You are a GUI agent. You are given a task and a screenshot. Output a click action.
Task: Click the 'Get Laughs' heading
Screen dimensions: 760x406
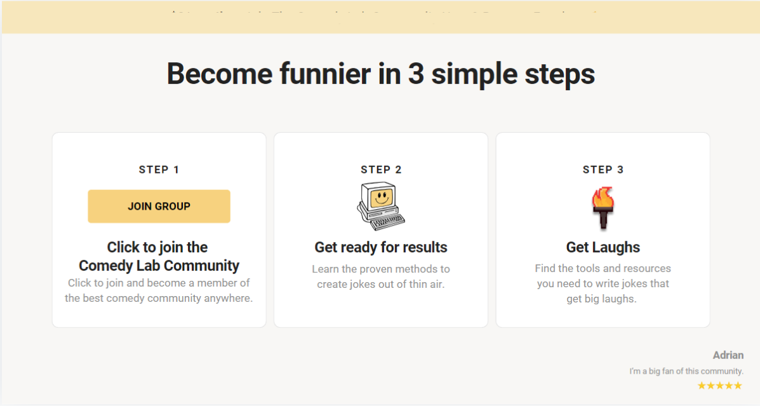603,247
